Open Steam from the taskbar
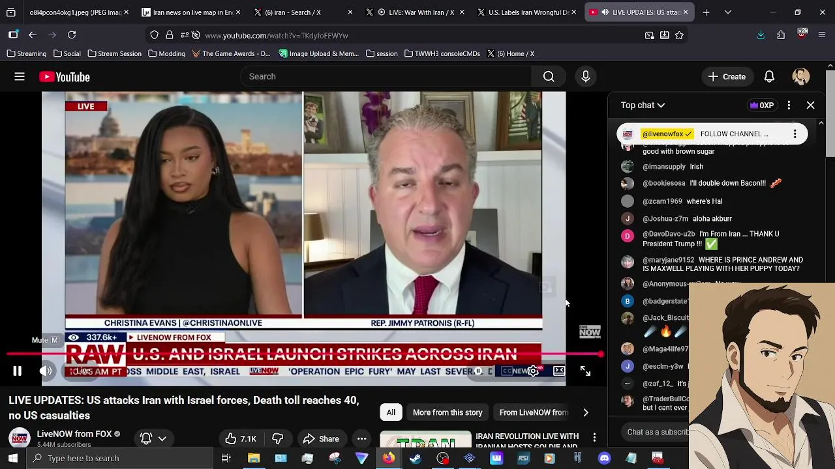This screenshot has height=469, width=835. [x=416, y=459]
